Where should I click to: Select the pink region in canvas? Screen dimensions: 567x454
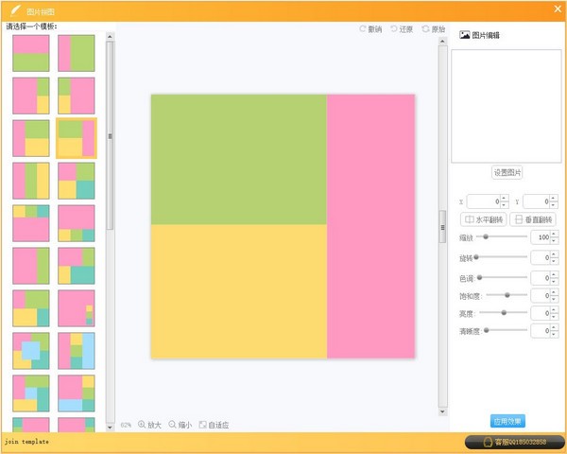click(370, 225)
